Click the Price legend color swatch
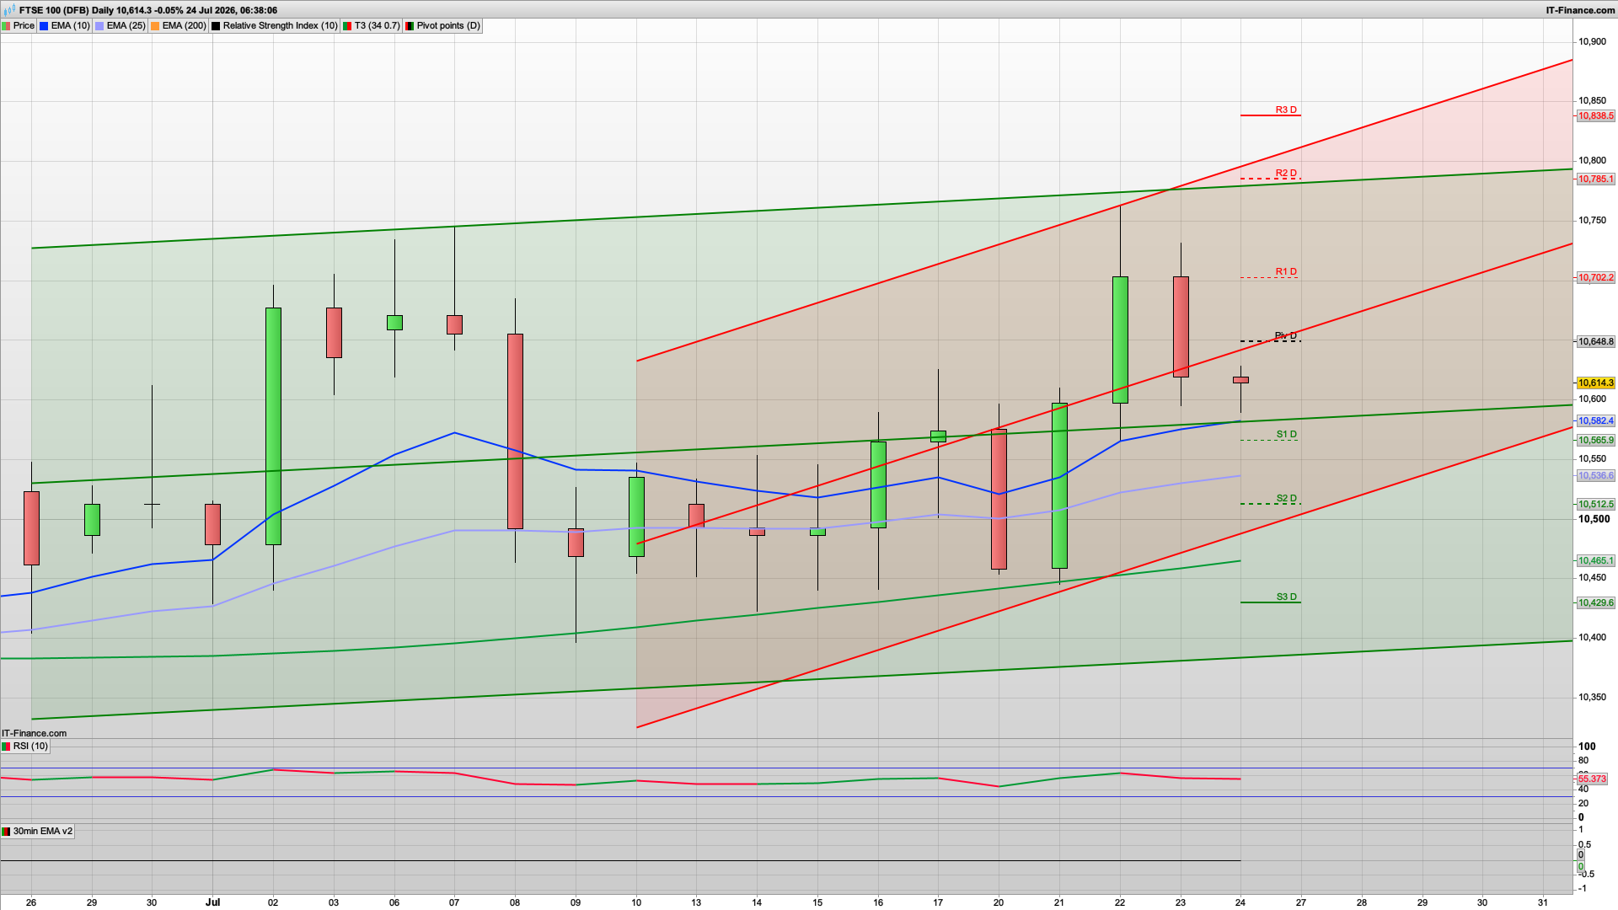This screenshot has width=1618, height=910. click(7, 26)
